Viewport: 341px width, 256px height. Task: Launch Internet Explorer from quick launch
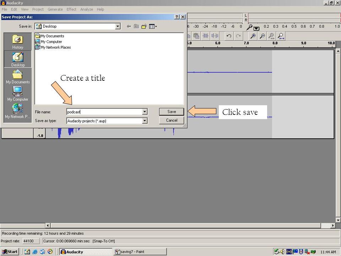tap(35, 252)
